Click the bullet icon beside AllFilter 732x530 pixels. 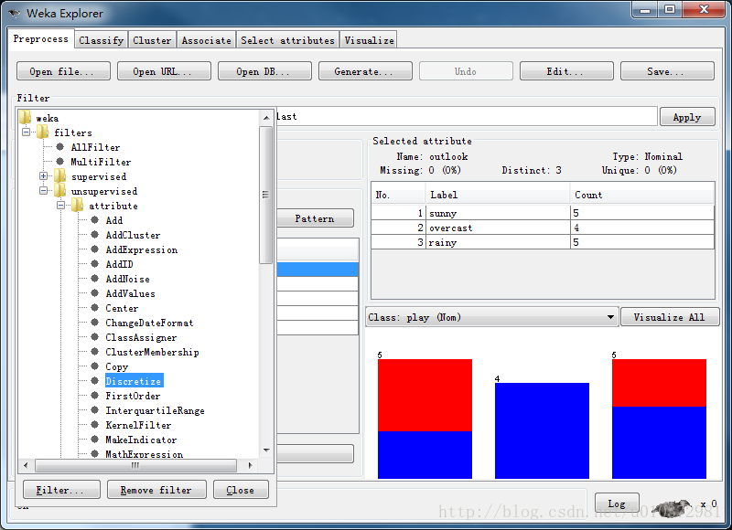click(x=60, y=147)
